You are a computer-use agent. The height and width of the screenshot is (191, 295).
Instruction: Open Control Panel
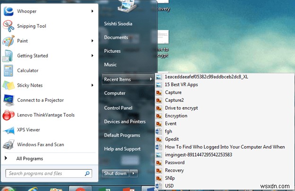click(x=118, y=108)
